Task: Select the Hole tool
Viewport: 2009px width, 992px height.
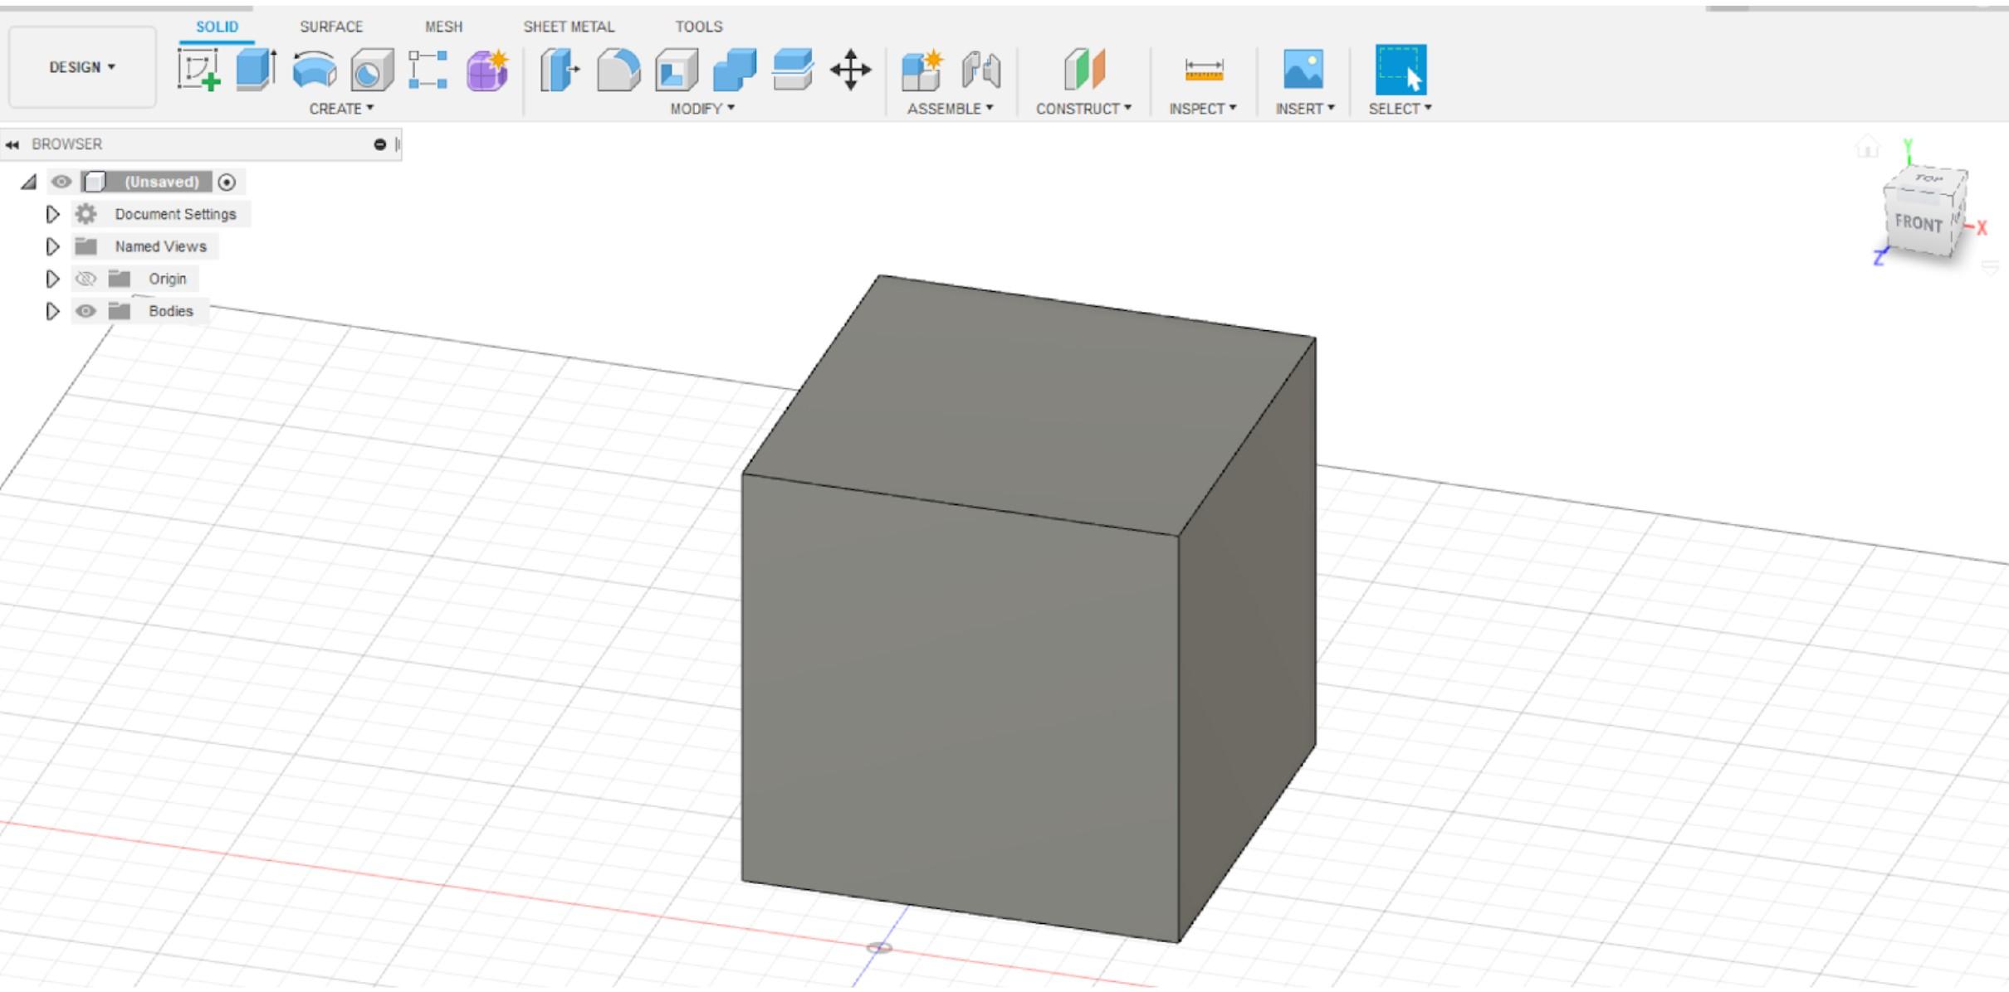Action: (x=372, y=71)
